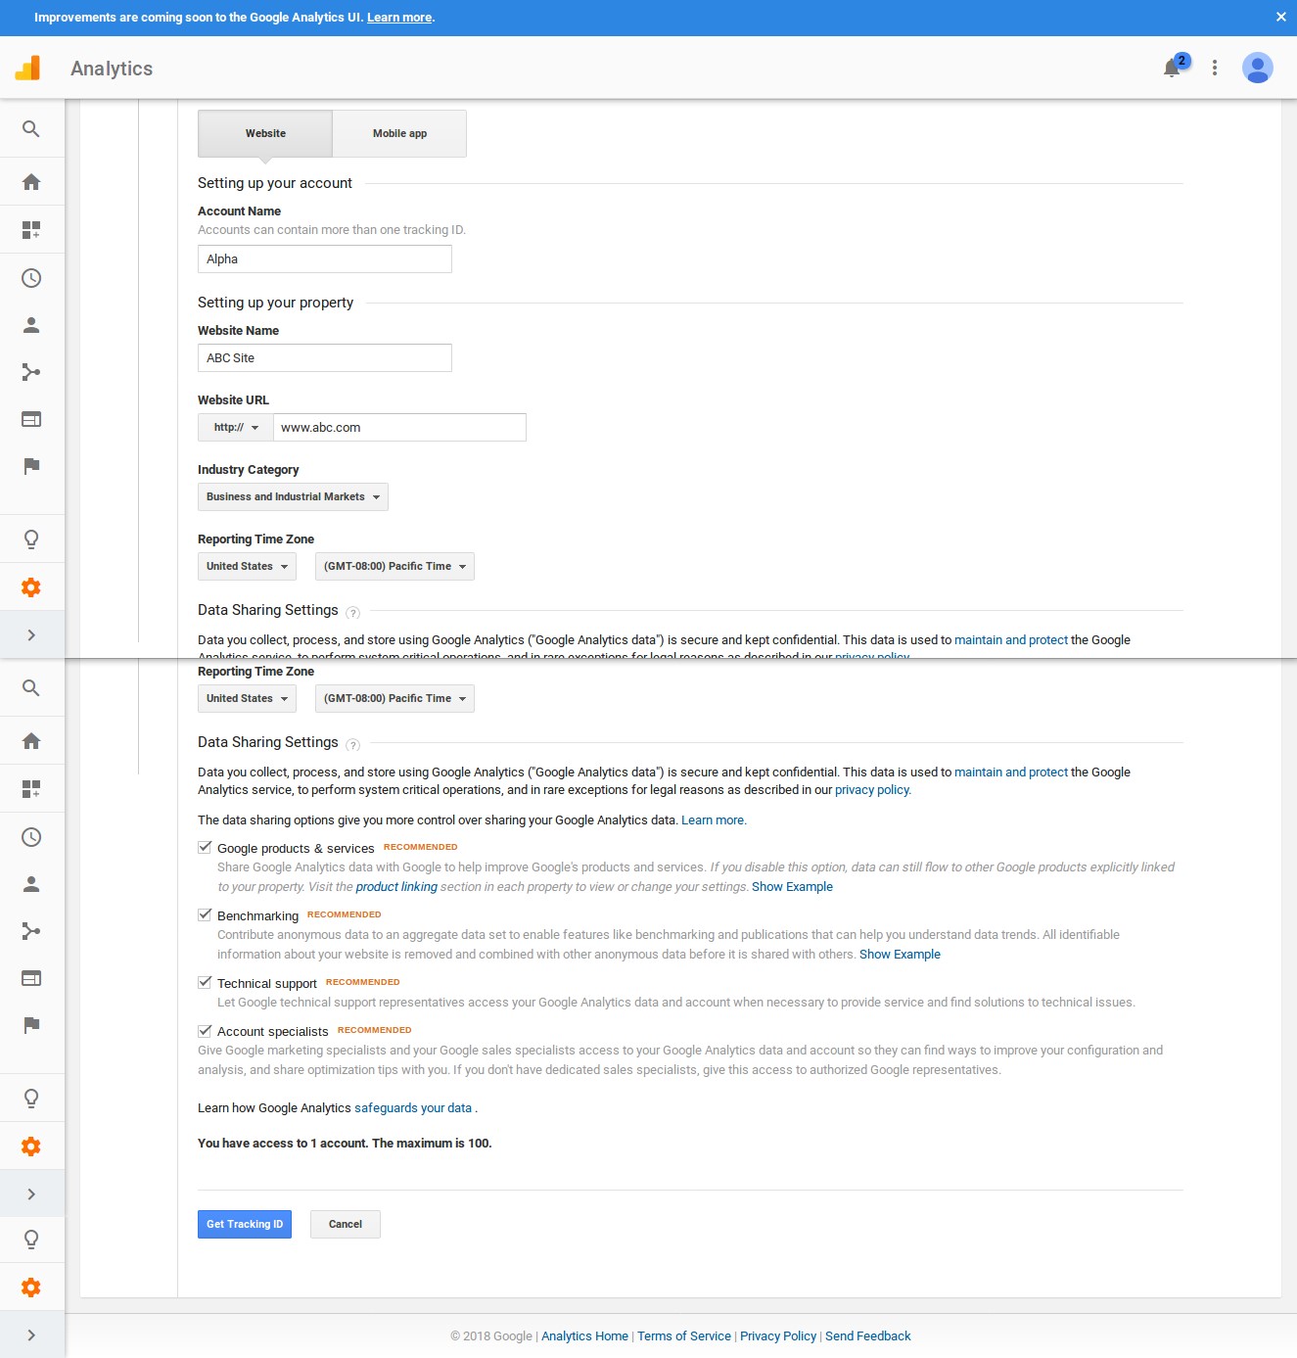The width and height of the screenshot is (1297, 1358).
Task: Click the Conversions flag icon
Action: coord(31,466)
